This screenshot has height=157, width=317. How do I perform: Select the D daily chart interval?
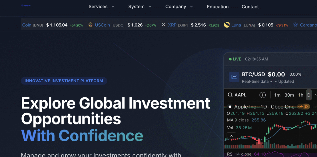[x=309, y=95]
